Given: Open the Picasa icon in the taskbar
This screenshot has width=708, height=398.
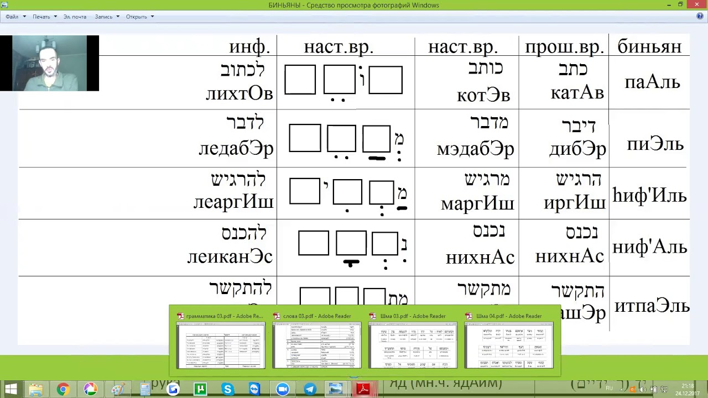Looking at the screenshot, I should pyautogui.click(x=90, y=389).
